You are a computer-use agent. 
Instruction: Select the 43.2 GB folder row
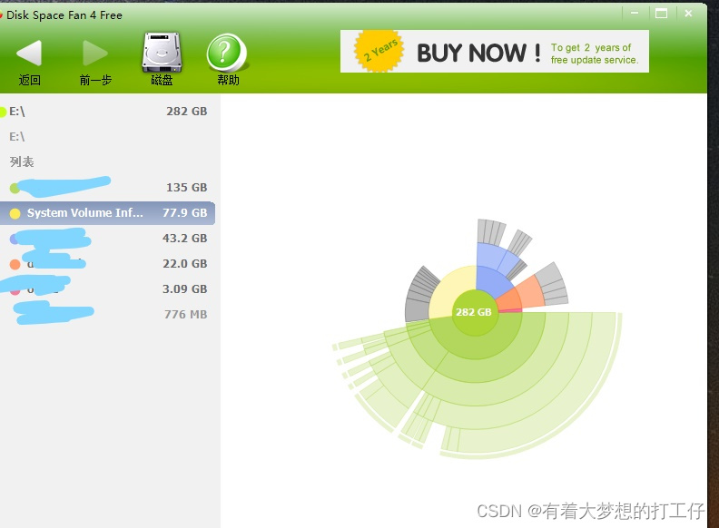click(x=107, y=239)
